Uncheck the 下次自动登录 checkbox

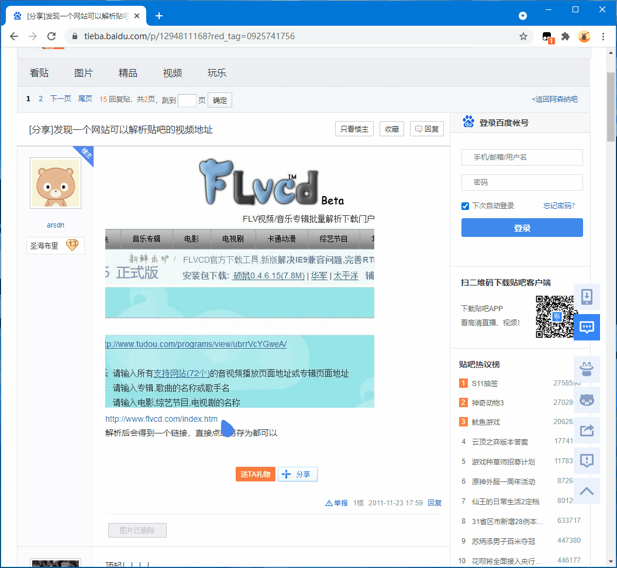pyautogui.click(x=464, y=206)
